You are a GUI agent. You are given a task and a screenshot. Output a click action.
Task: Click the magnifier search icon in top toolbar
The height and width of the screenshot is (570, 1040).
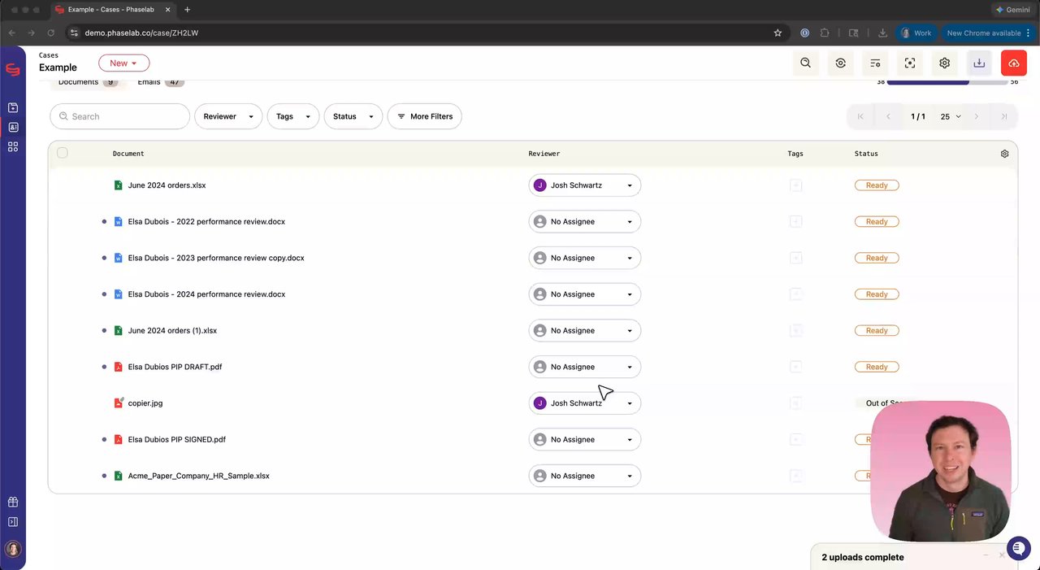[x=805, y=63]
